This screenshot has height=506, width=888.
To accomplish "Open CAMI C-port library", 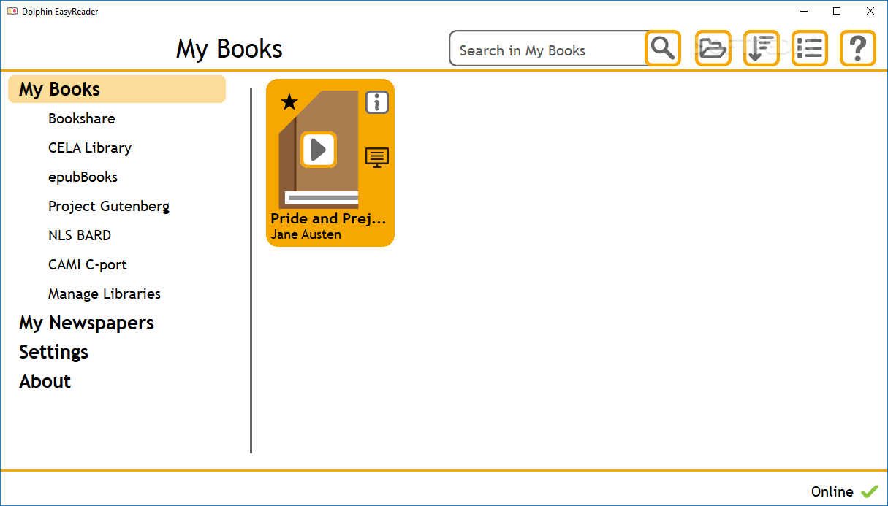I will point(88,264).
